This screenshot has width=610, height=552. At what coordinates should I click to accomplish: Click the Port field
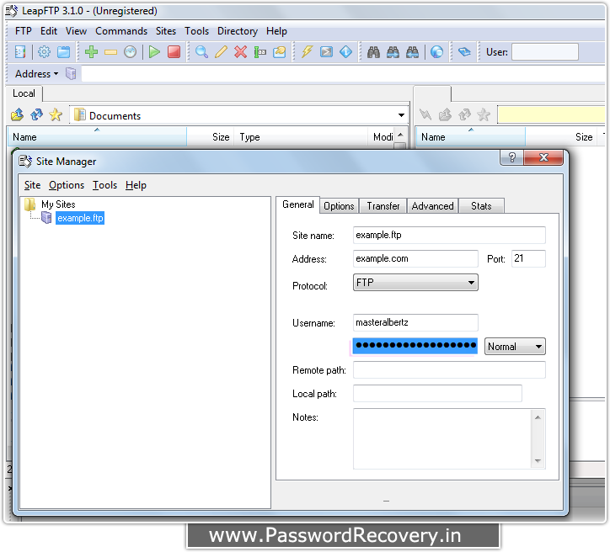pyautogui.click(x=528, y=258)
